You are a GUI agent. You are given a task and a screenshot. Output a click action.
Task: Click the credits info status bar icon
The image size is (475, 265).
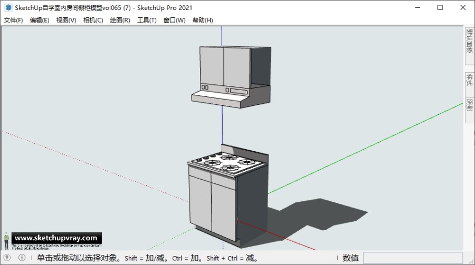[22, 258]
